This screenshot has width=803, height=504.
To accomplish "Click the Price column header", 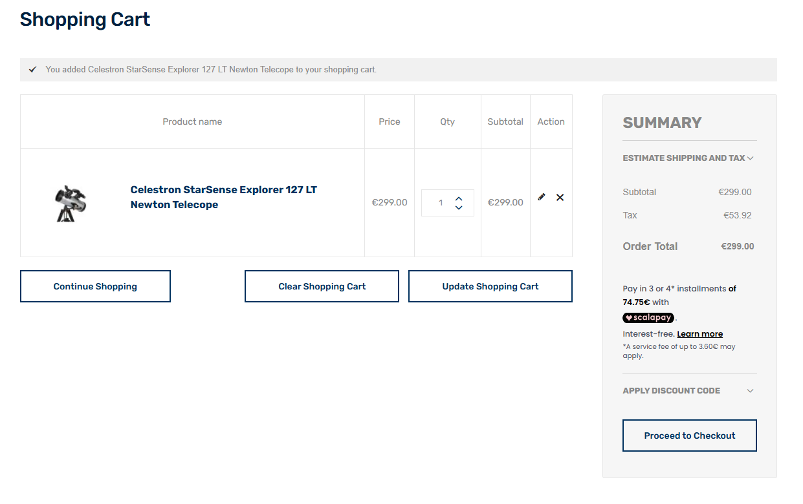I will point(390,121).
